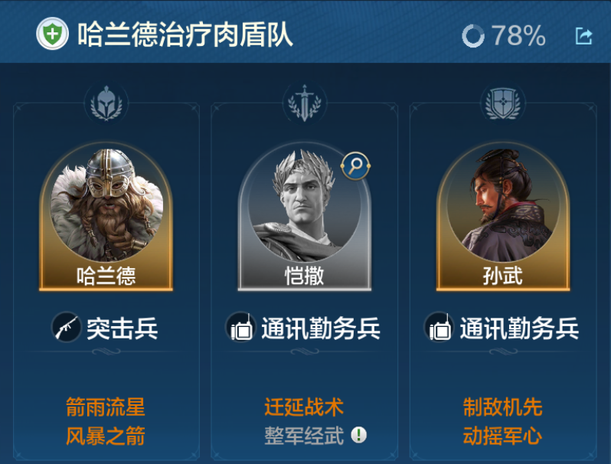Open the 动摇军心 skill
611x464 pixels.
(503, 436)
